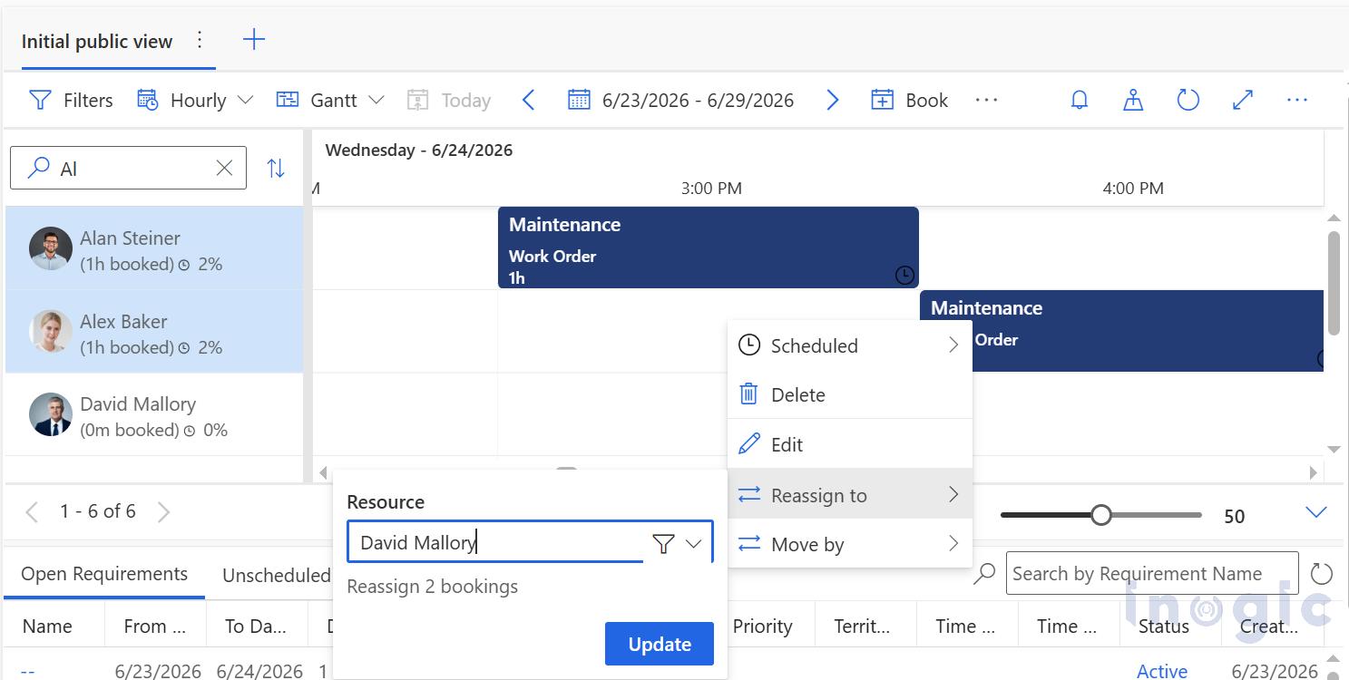The height and width of the screenshot is (680, 1349).
Task: Click the resource search box
Action: (128, 168)
